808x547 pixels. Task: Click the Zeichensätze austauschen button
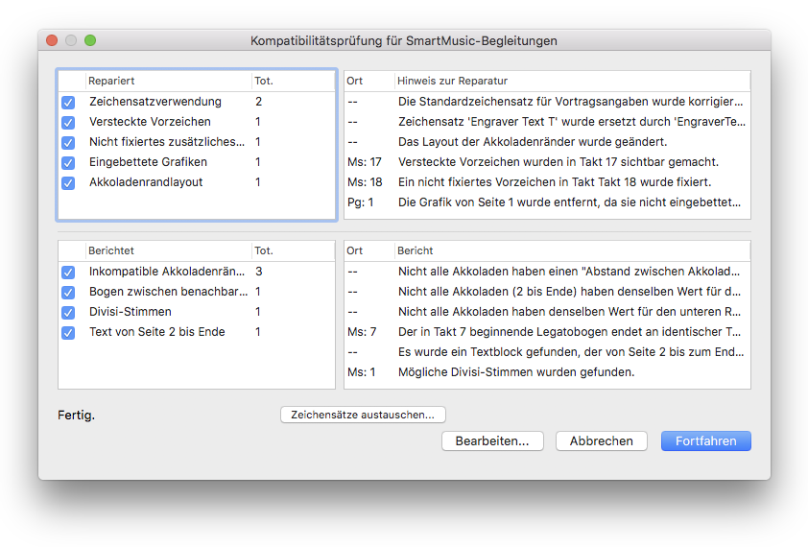point(363,415)
